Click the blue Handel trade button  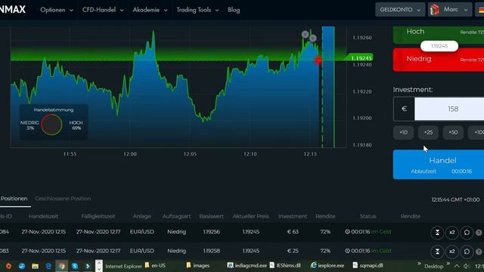tap(439, 165)
